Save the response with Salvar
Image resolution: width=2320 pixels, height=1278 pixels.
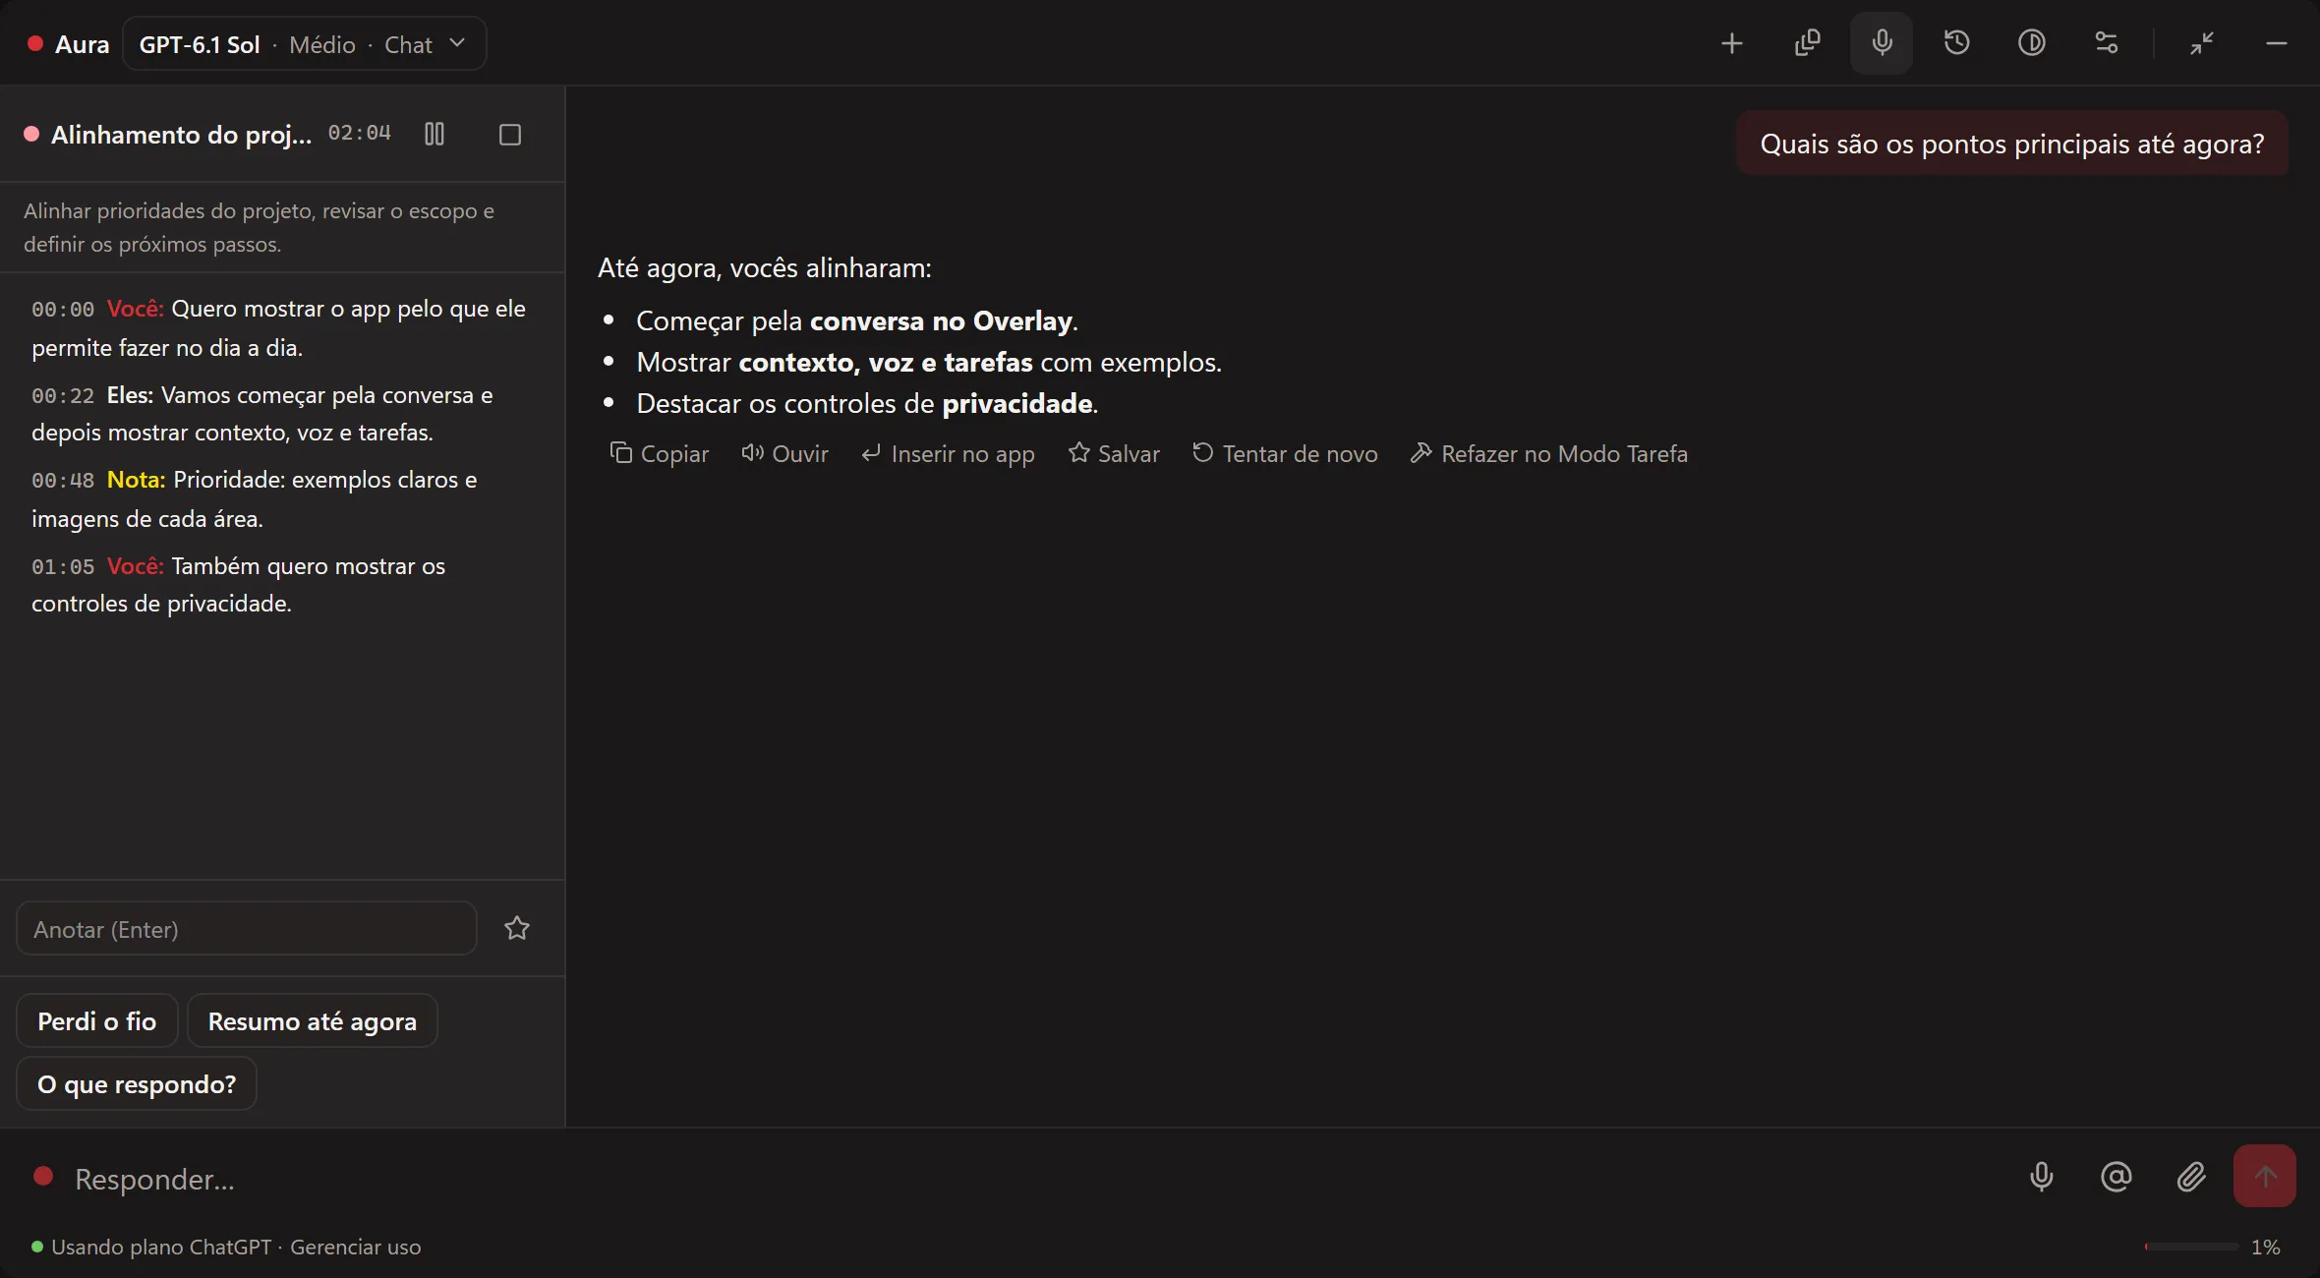pos(1114,453)
